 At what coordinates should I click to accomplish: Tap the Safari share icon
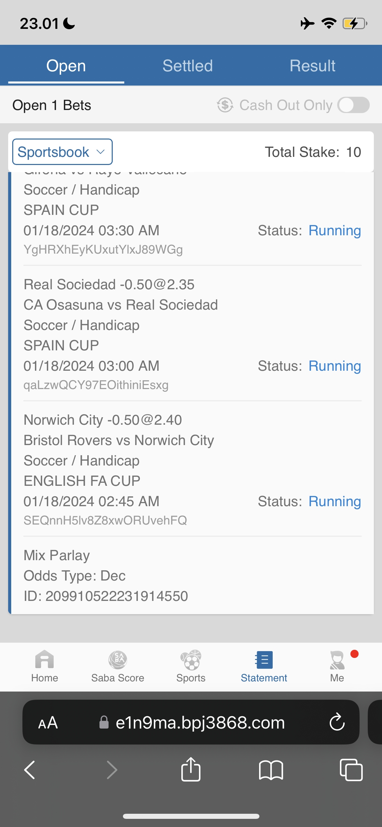coord(191,769)
